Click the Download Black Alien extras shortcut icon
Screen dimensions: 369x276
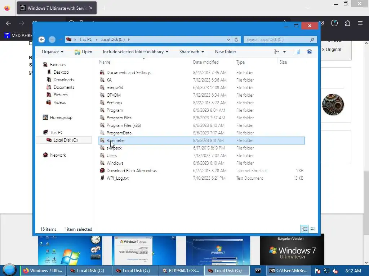pyautogui.click(x=102, y=170)
